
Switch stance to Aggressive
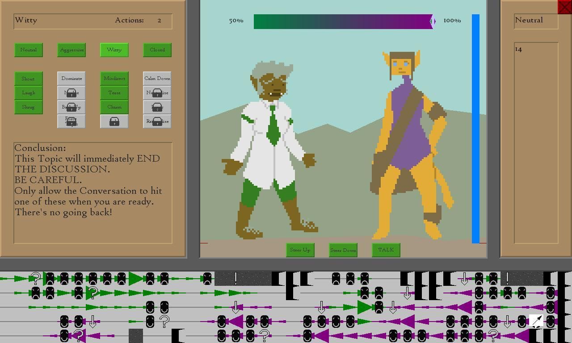pos(71,50)
